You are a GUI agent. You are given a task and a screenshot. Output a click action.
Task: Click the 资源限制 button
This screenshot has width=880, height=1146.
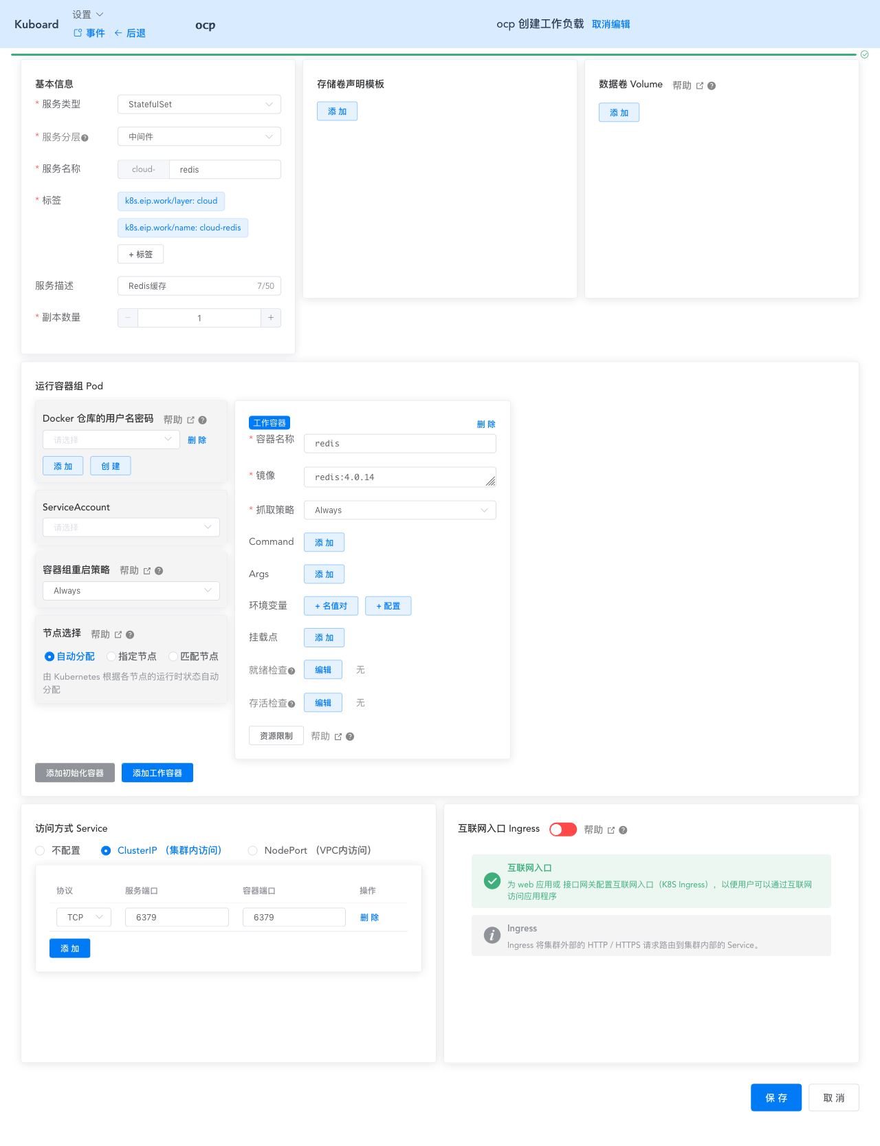276,736
